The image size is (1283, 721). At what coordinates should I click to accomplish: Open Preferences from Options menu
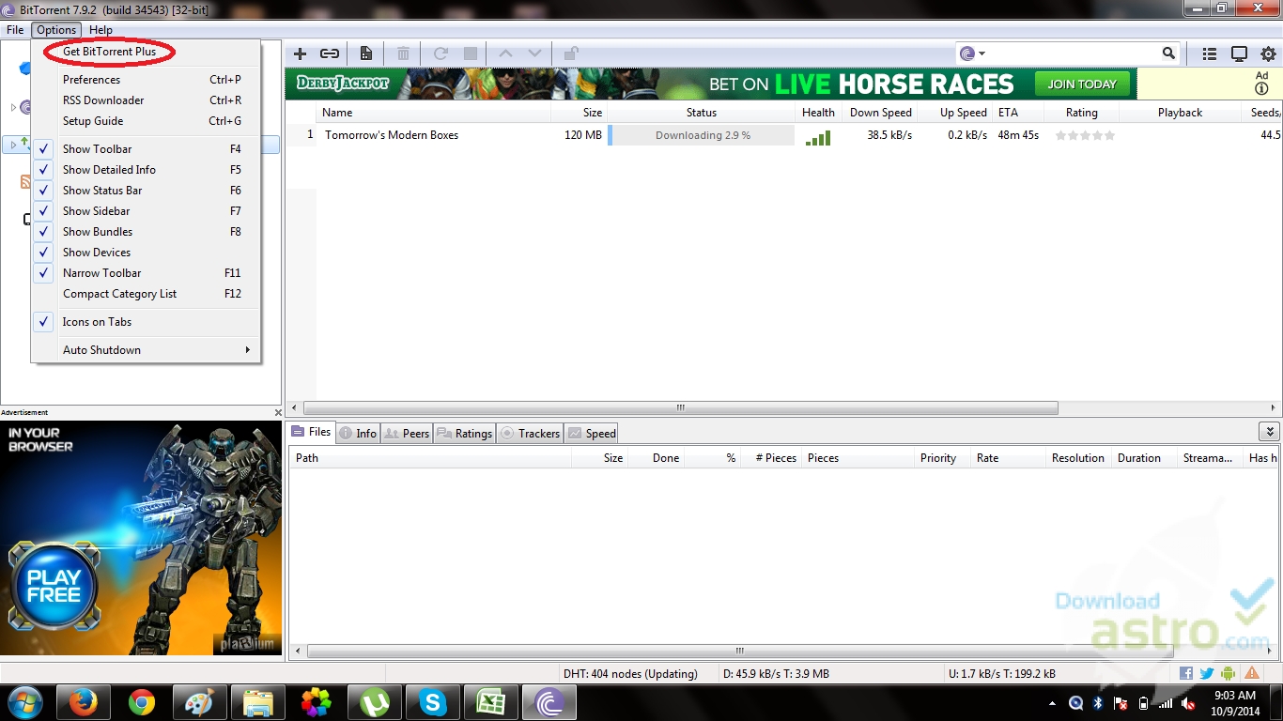tap(147, 79)
